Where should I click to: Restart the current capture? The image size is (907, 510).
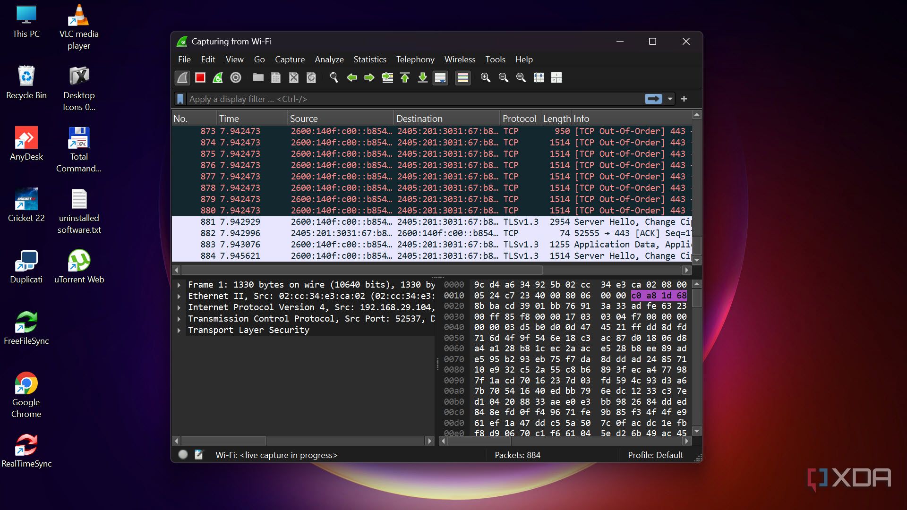tap(218, 77)
